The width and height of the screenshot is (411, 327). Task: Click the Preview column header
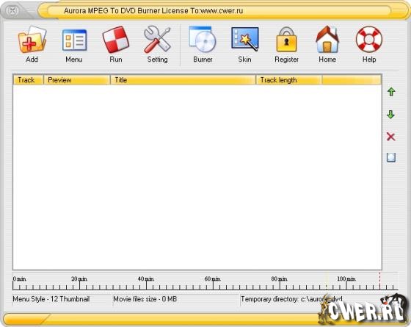tap(77, 80)
